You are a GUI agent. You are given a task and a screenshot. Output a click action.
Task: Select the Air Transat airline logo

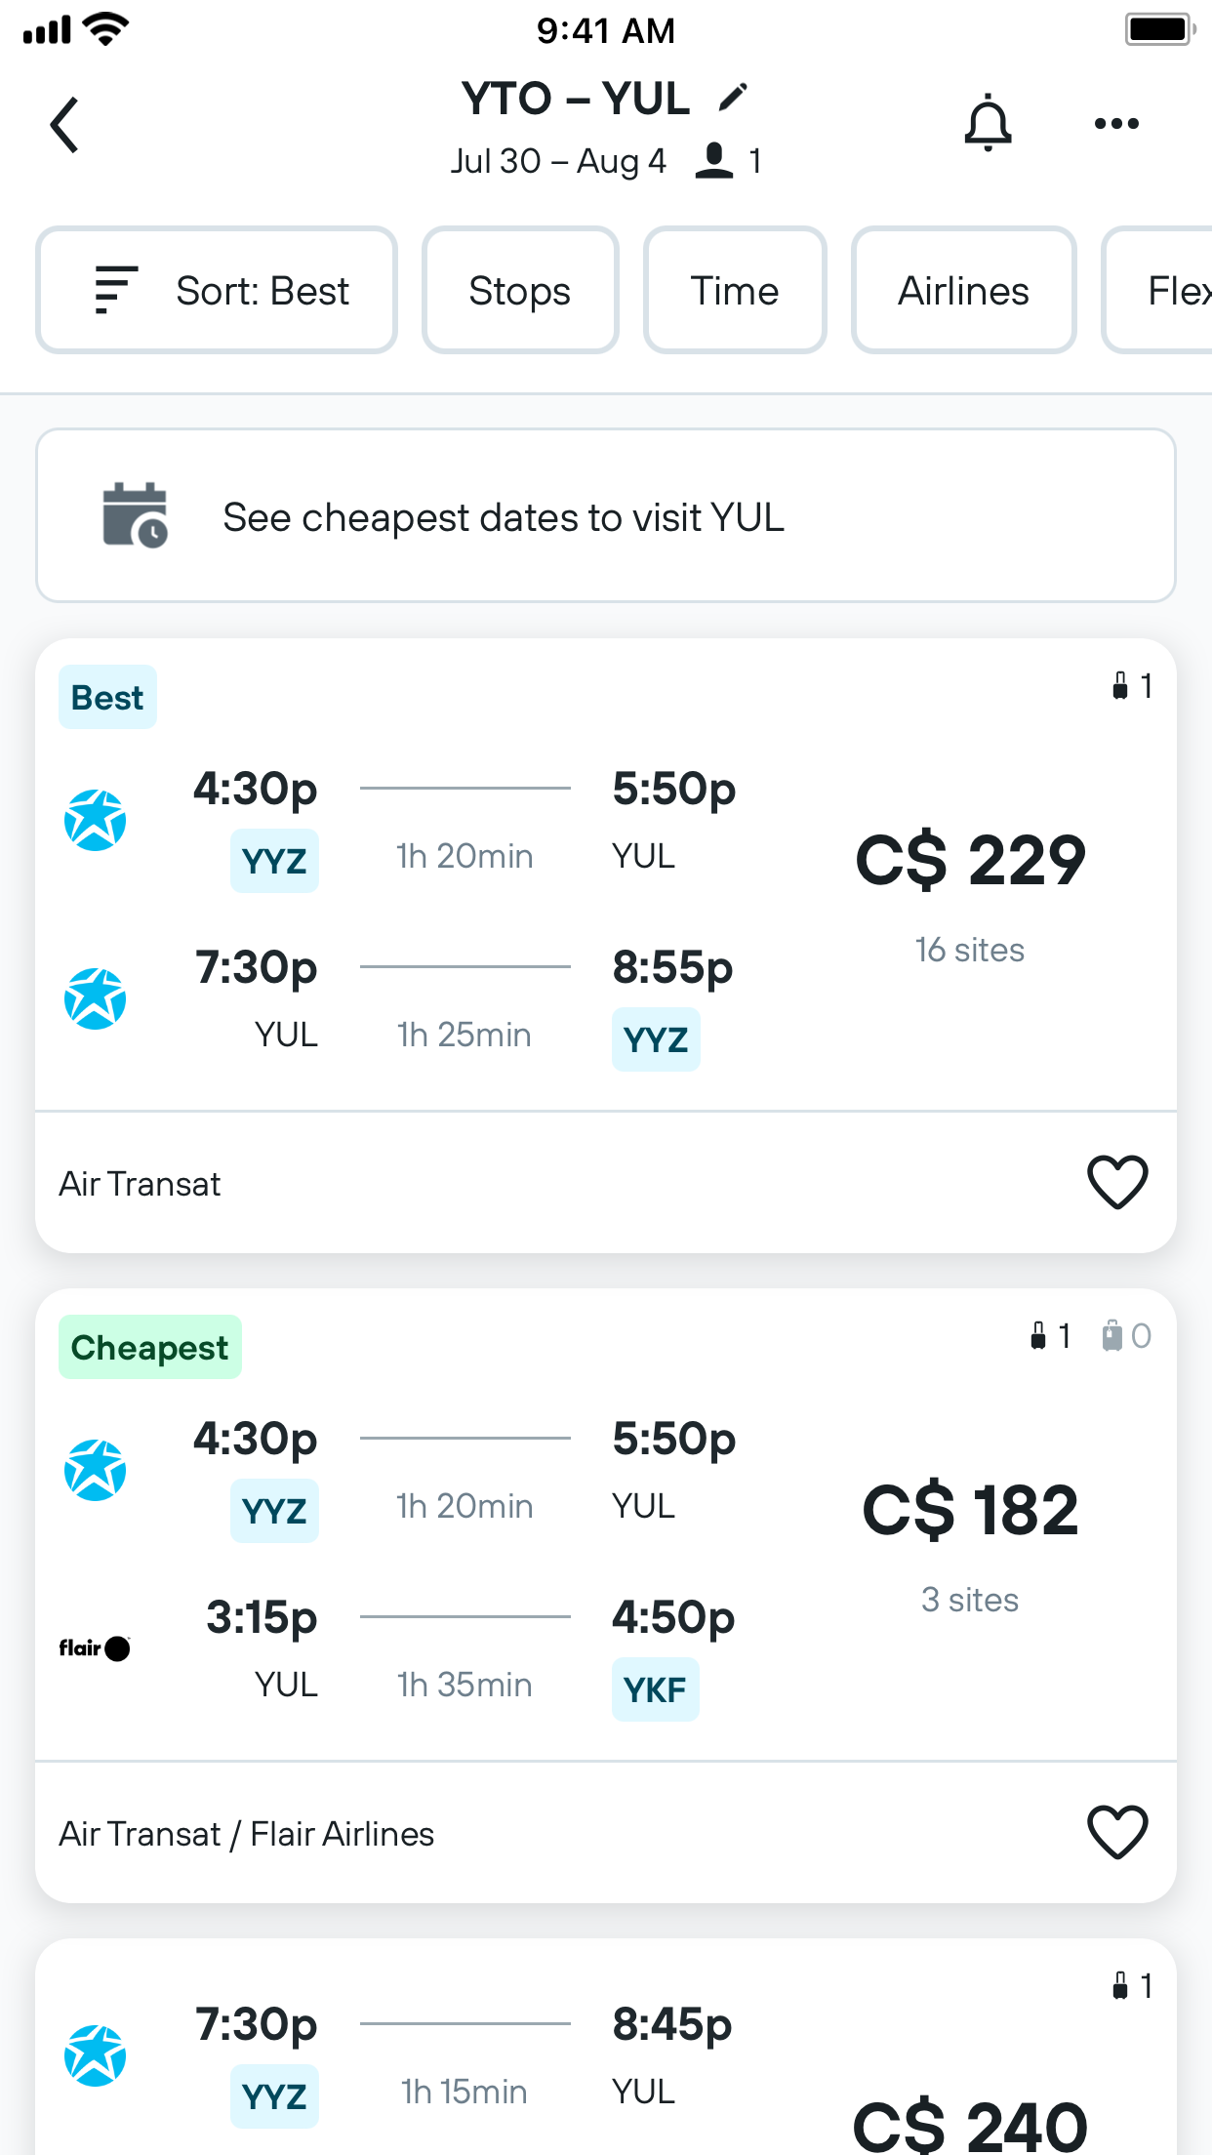tap(95, 820)
